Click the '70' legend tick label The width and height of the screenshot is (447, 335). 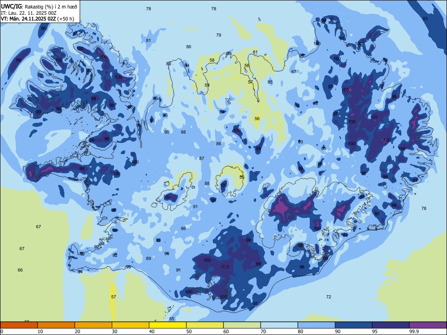pyautogui.click(x=263, y=331)
